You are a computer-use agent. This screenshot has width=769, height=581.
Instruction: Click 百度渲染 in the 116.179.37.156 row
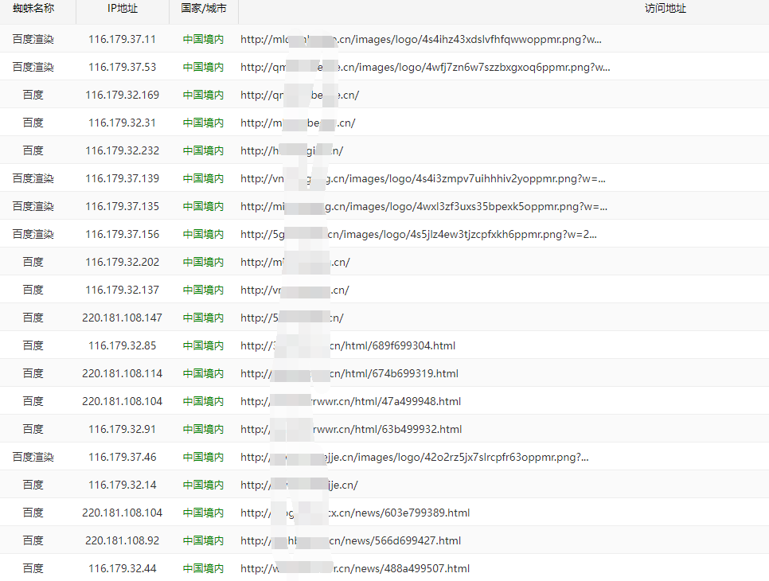pyautogui.click(x=33, y=234)
